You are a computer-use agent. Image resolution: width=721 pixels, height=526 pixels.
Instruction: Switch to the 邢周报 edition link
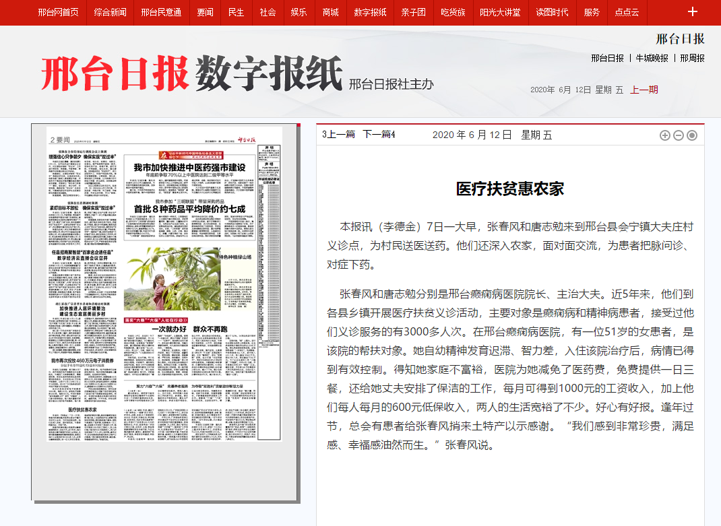(693, 58)
